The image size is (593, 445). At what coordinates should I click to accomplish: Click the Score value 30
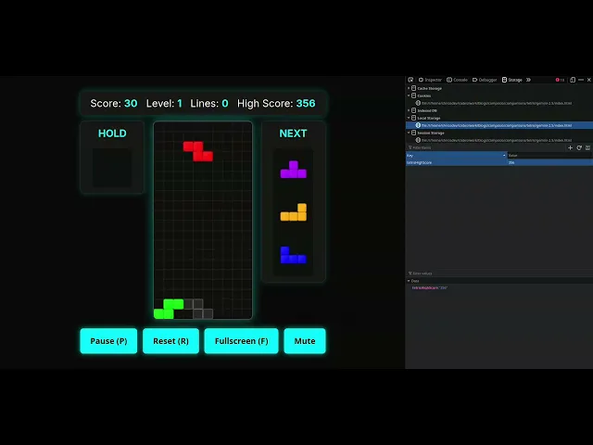(131, 103)
